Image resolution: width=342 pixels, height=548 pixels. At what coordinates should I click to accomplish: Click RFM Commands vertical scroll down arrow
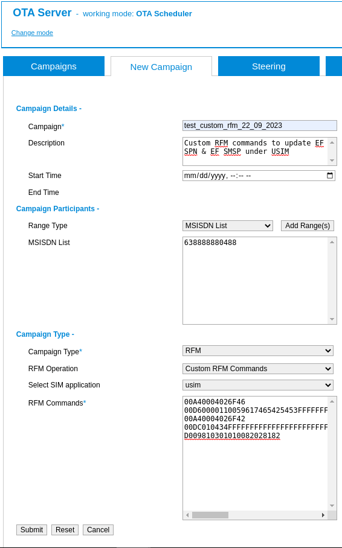(332, 506)
